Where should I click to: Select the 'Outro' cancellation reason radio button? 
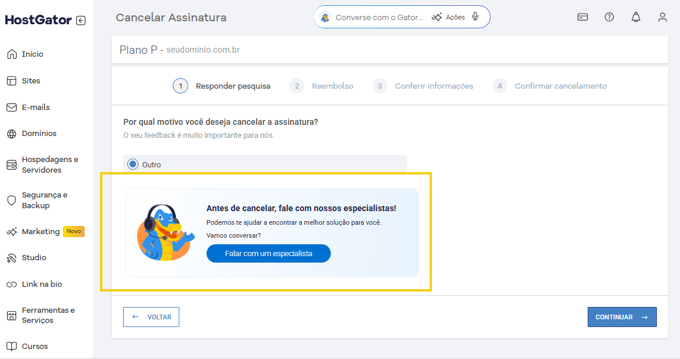point(131,164)
